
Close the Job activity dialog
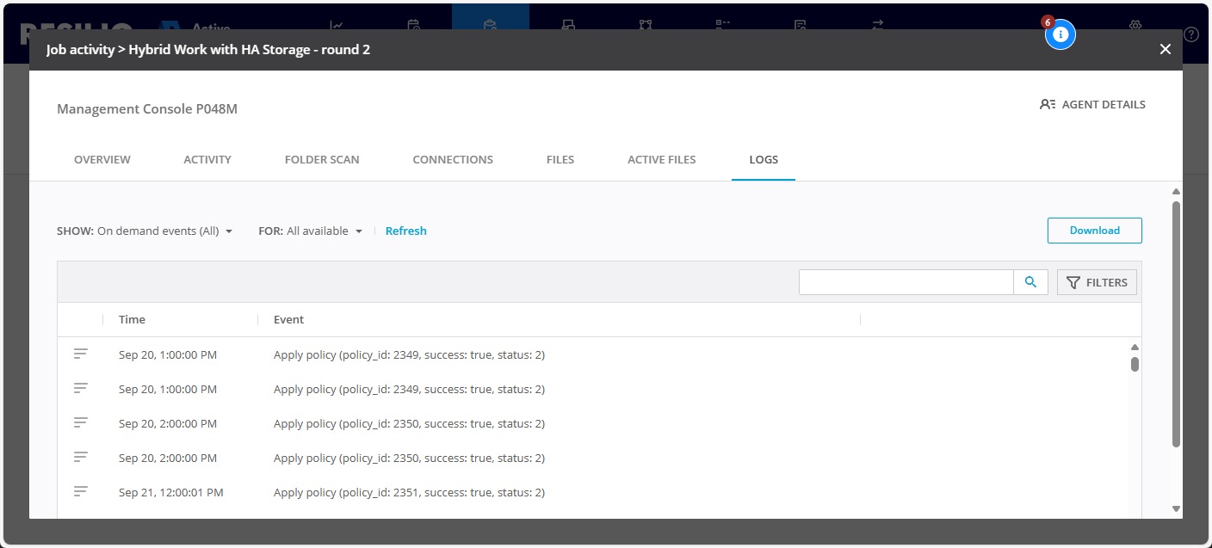(x=1165, y=50)
